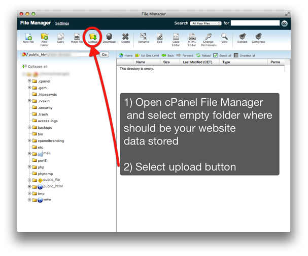Expand the .cpanel folder node
Image resolution: width=308 pixels, height=256 pixels.
pyautogui.click(x=29, y=81)
